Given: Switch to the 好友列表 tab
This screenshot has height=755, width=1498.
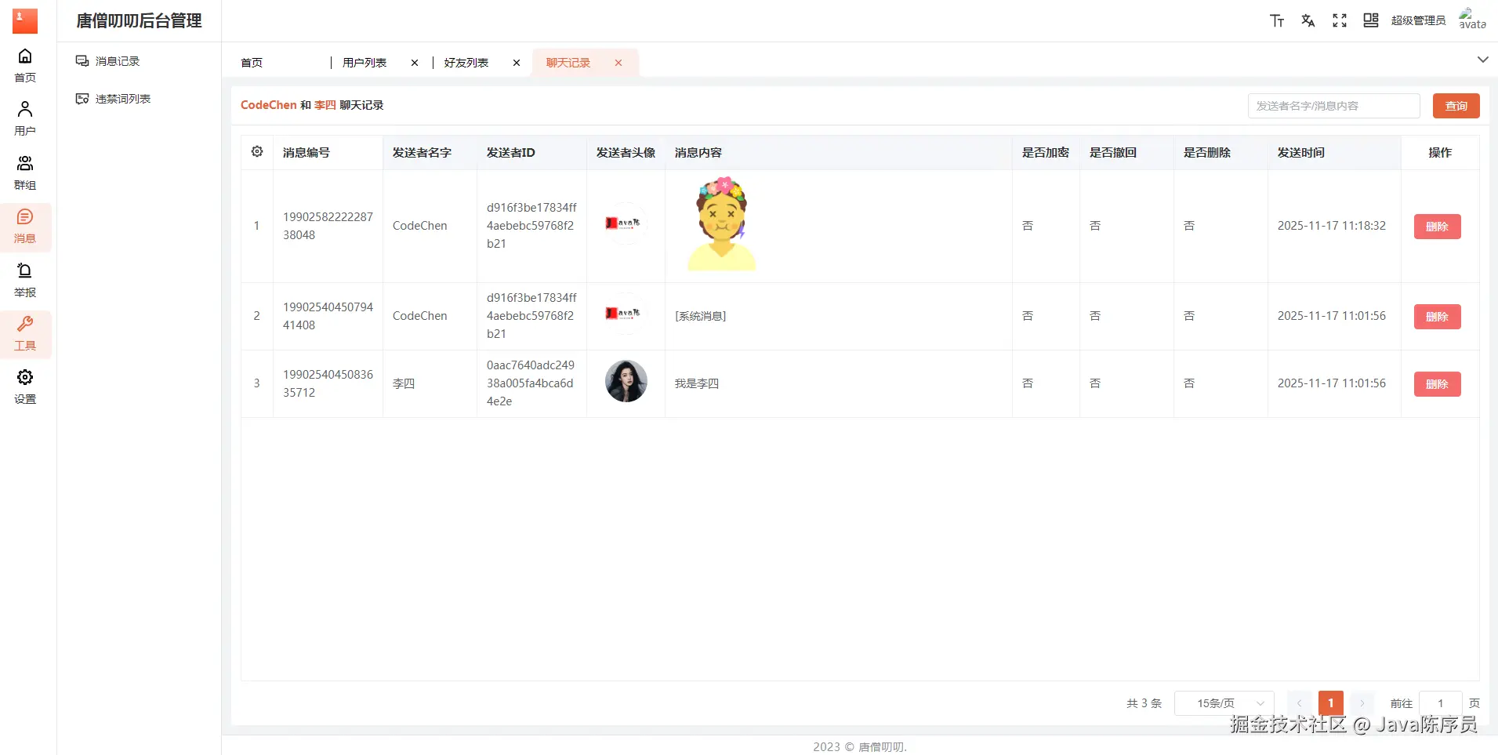Looking at the screenshot, I should coord(466,63).
